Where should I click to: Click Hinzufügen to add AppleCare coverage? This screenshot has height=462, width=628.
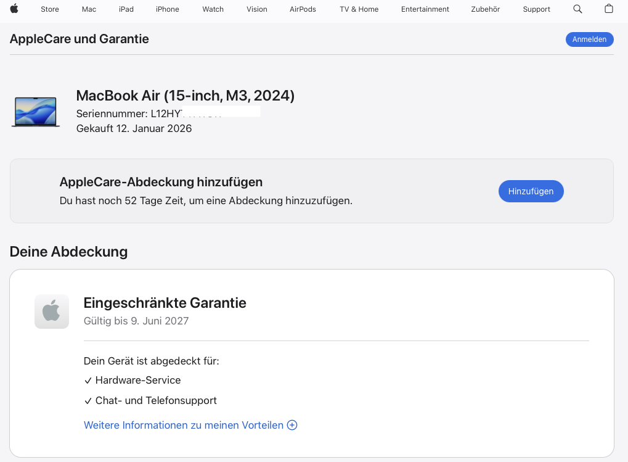coord(531,191)
